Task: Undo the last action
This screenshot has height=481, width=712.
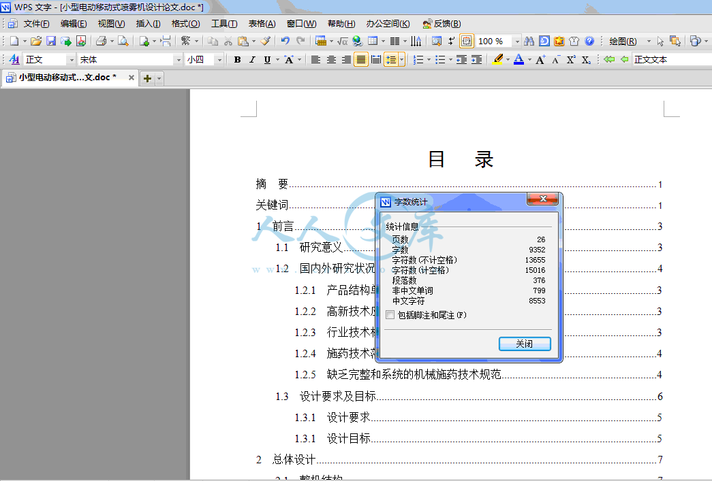Action: coord(285,42)
